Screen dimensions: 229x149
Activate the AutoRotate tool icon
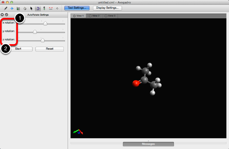[x=37, y=8]
